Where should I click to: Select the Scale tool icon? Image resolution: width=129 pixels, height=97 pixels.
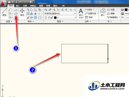(x=28, y=13)
